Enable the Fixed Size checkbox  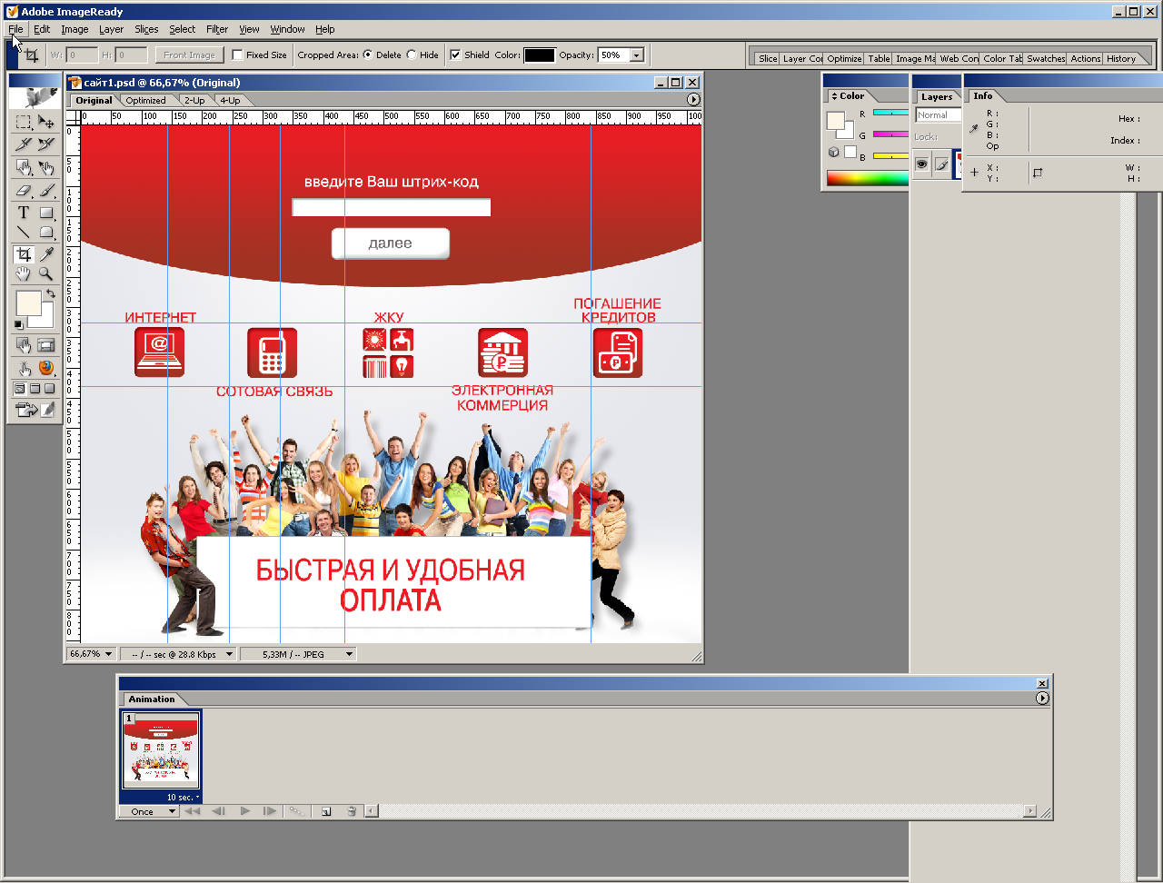(238, 55)
